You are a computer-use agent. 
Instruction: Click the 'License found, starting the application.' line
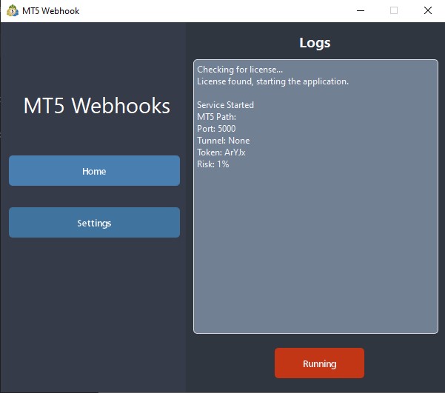tap(272, 81)
